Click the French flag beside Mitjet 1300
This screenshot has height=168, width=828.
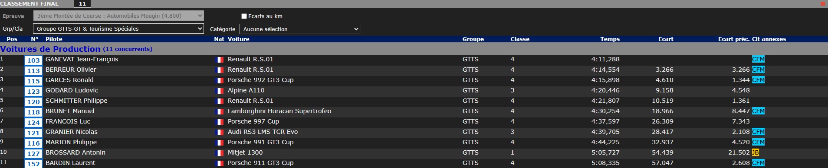coord(219,153)
